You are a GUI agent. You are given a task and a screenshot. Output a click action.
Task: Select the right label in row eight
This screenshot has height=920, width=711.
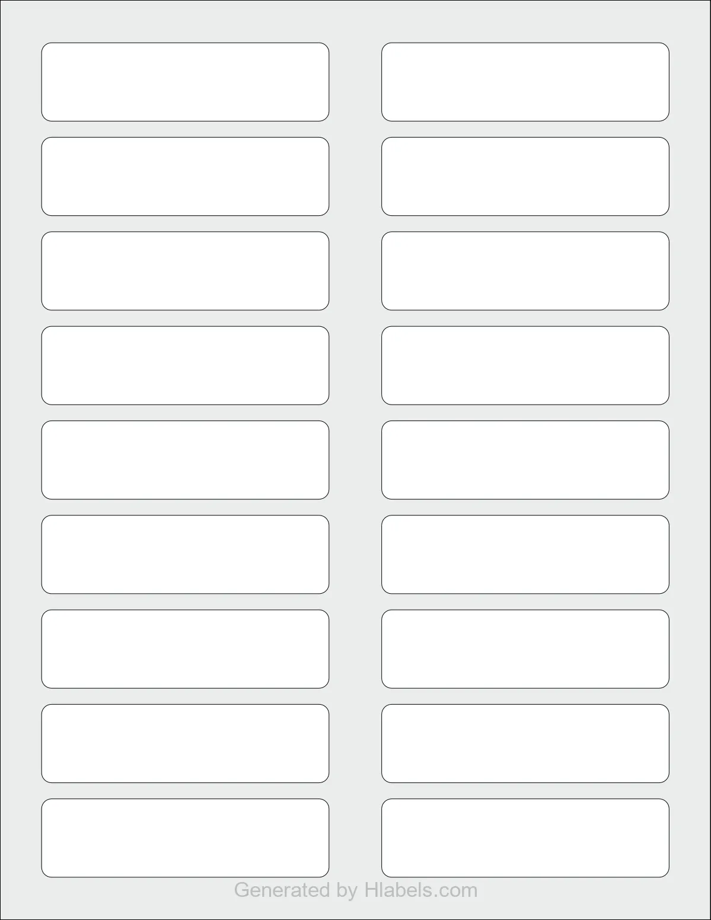click(525, 743)
